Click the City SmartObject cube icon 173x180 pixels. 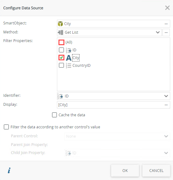60,24
